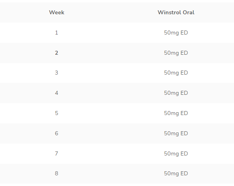
Task: Click the word Winstrol in header
Action: coord(170,12)
